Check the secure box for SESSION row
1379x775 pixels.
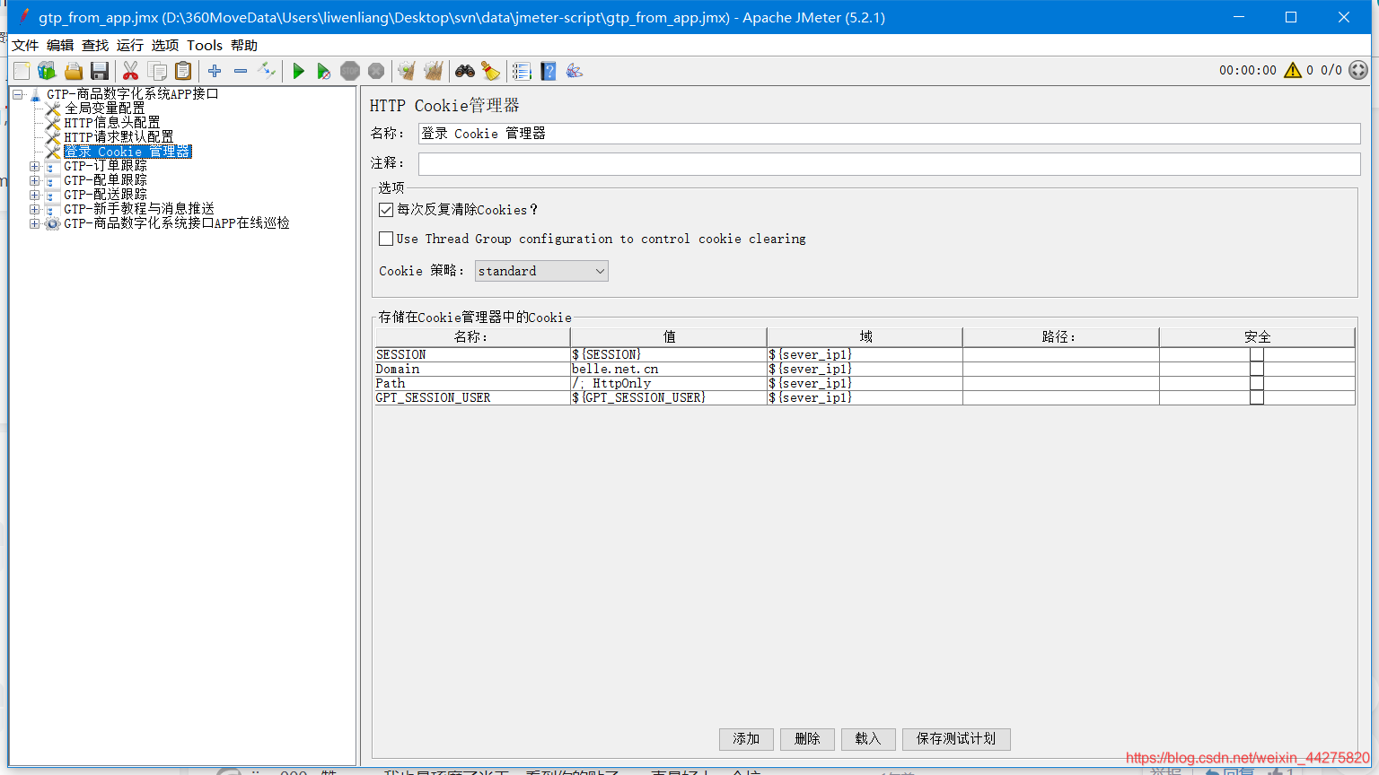point(1257,354)
